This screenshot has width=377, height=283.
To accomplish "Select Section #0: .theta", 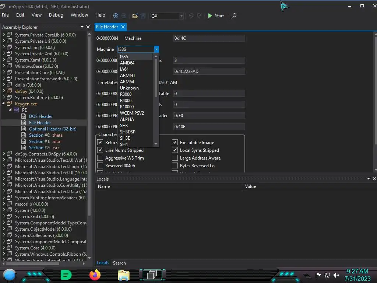I will tap(46, 135).
